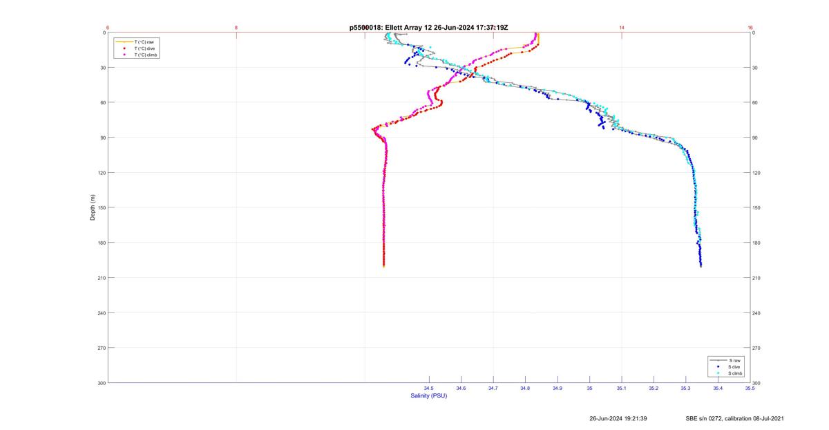Viewport: 829px width, 430px height.
Task: Click the salinity tick label '35.2'
Action: point(654,389)
